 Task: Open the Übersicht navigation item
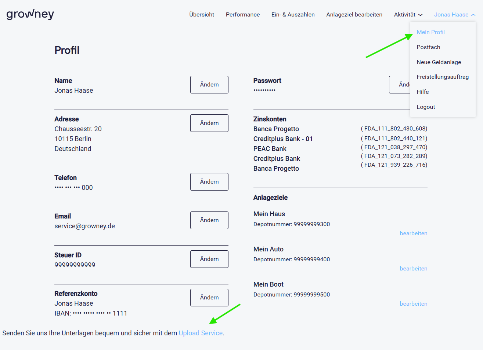tap(202, 15)
